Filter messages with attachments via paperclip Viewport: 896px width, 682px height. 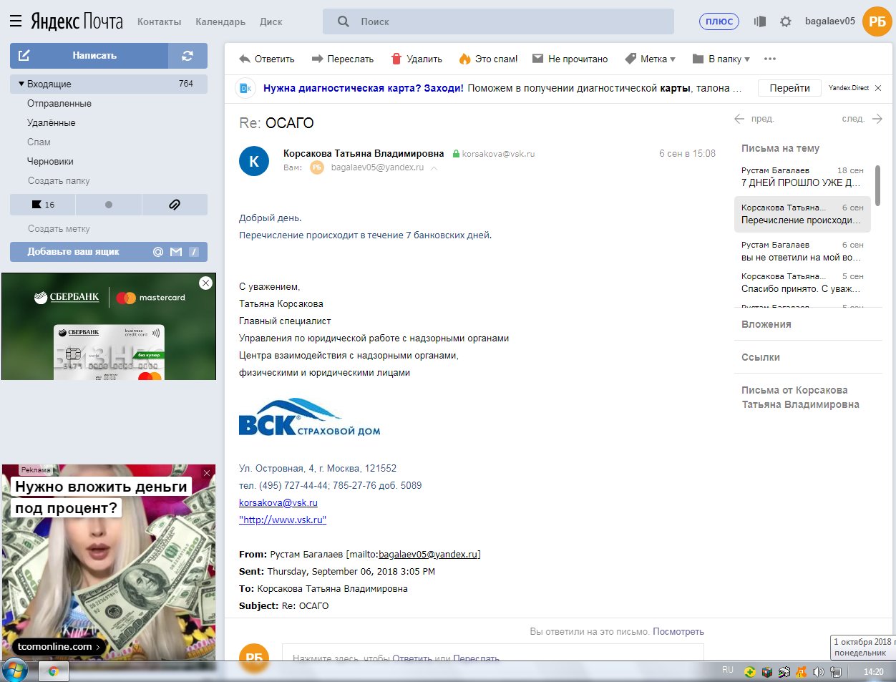pyautogui.click(x=175, y=205)
